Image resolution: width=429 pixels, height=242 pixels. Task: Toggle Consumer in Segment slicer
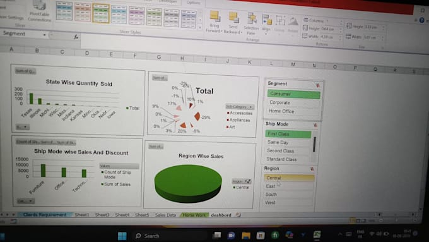tap(293, 94)
